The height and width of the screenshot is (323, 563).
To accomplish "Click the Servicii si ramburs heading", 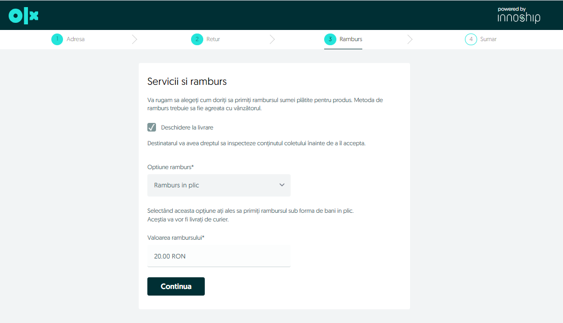I will (186, 81).
